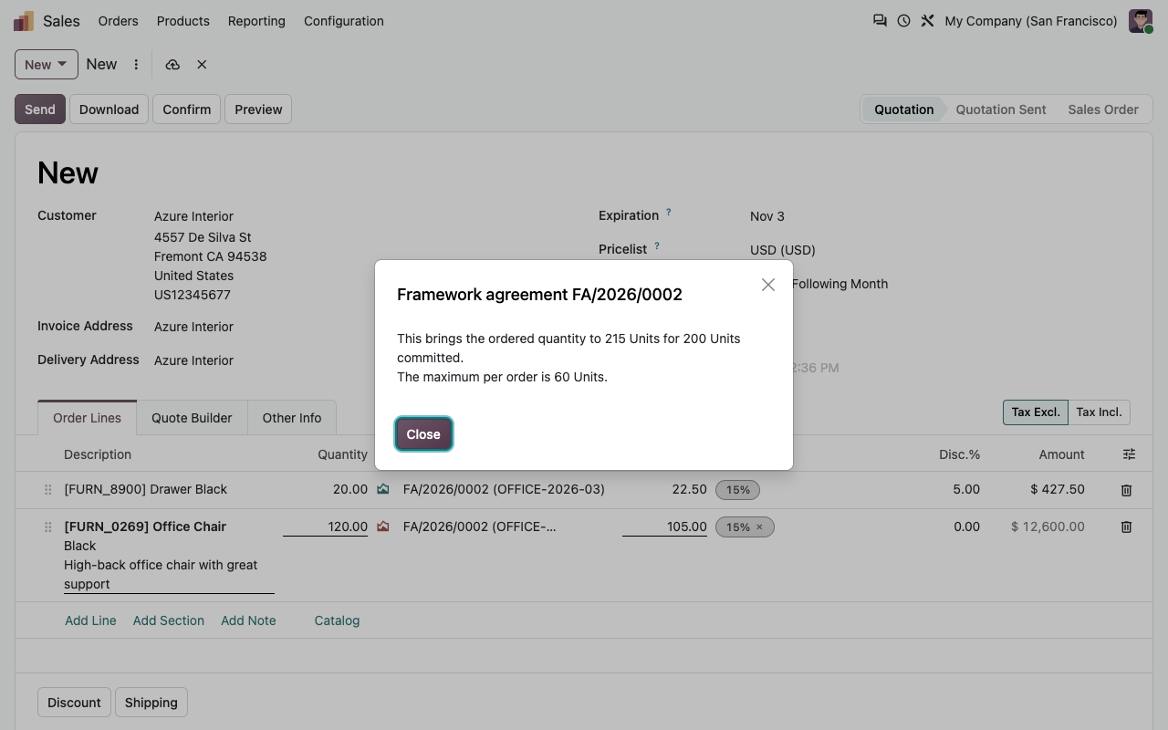Close the framework agreement dialog via X
Screen dimensions: 1168x730
pyautogui.click(x=768, y=285)
